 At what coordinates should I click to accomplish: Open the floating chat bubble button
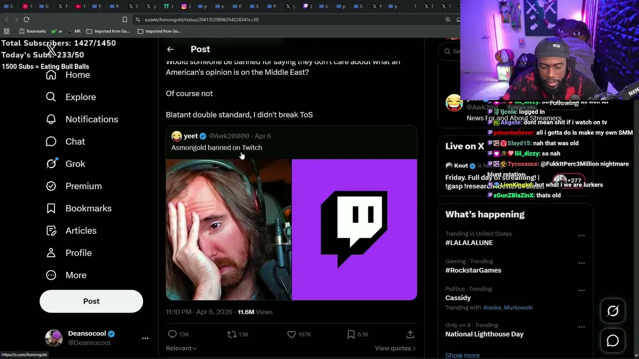(x=613, y=341)
